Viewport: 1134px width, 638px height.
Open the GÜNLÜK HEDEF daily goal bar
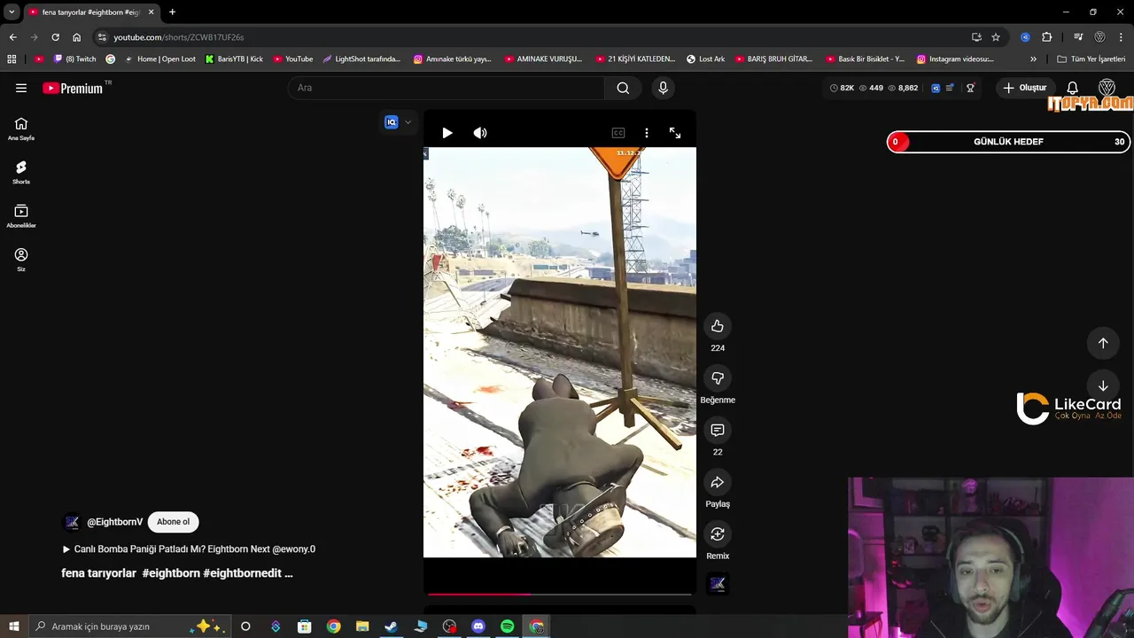[1008, 142]
